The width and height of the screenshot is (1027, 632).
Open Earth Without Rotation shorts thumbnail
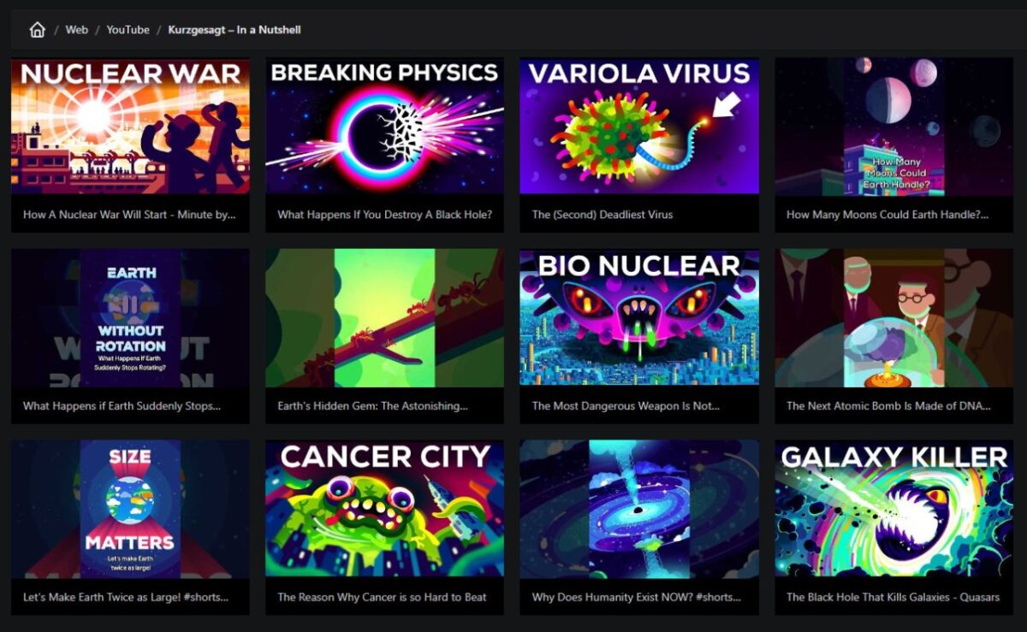click(x=130, y=318)
